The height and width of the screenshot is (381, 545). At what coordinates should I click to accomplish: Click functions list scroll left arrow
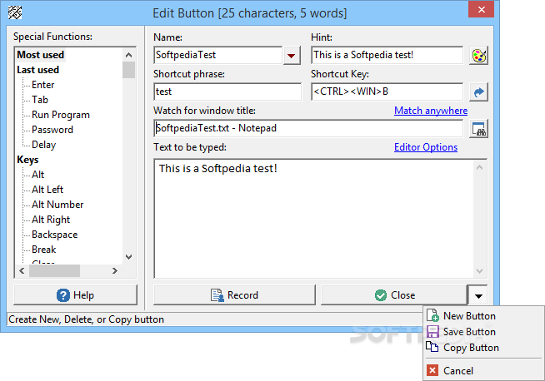tap(22, 270)
